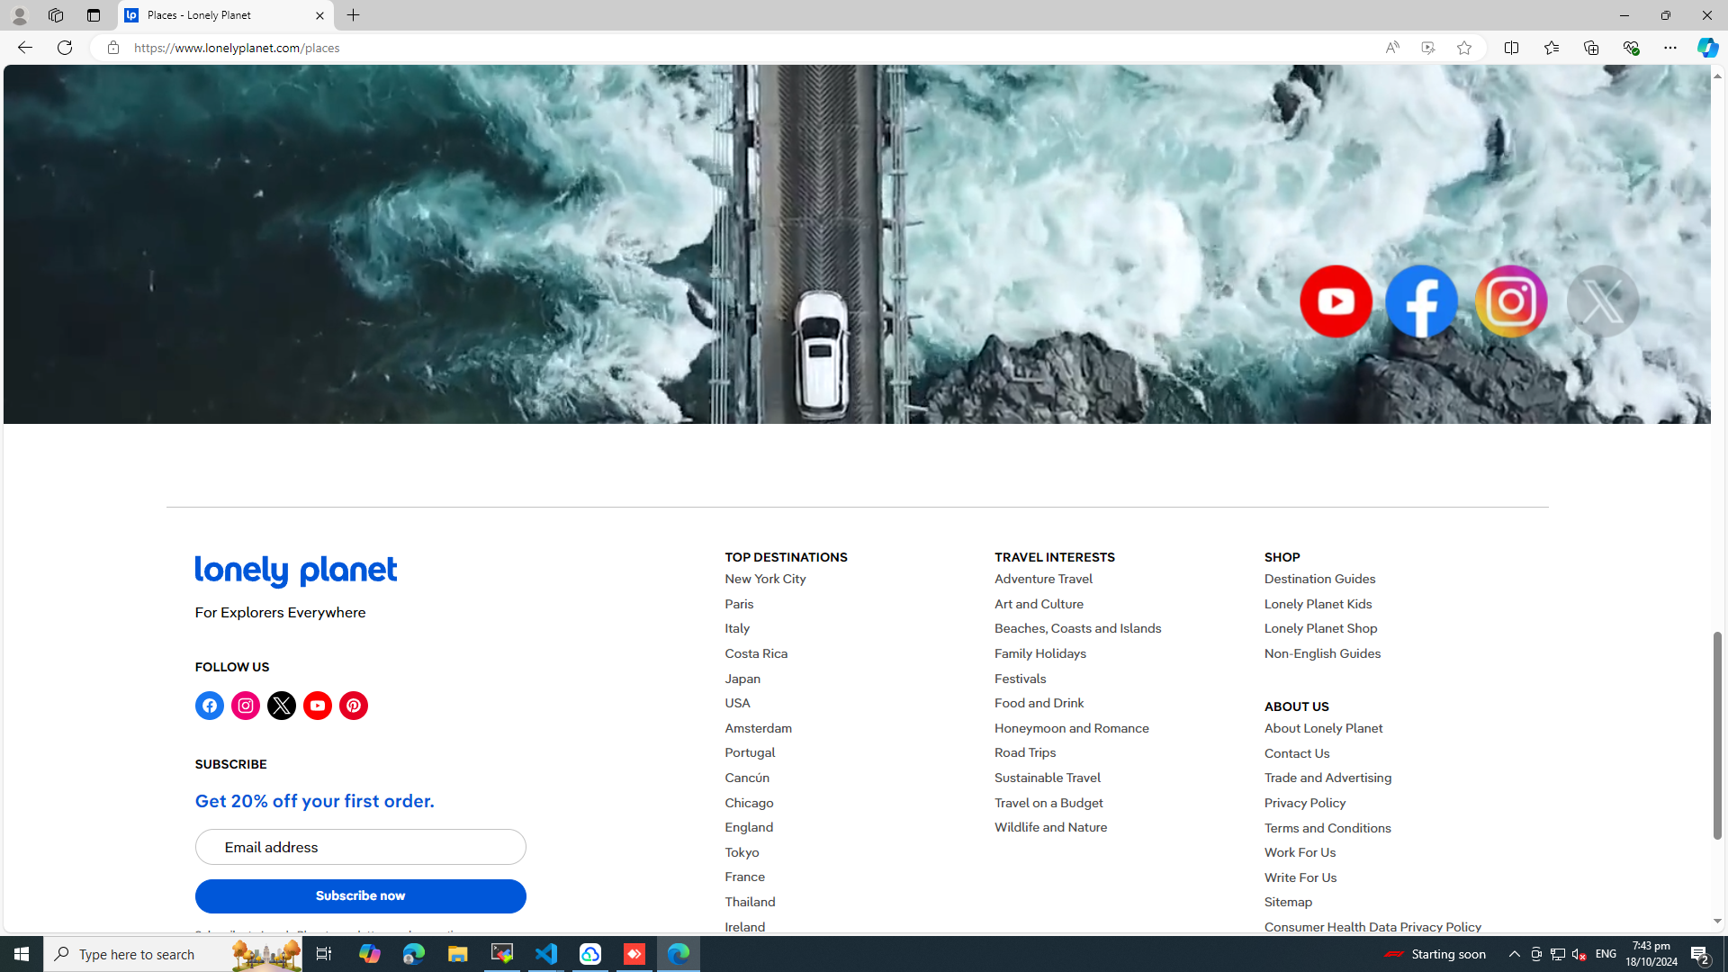Image resolution: width=1728 pixels, height=972 pixels.
Task: Open Settings and more menu
Action: tap(1669, 48)
